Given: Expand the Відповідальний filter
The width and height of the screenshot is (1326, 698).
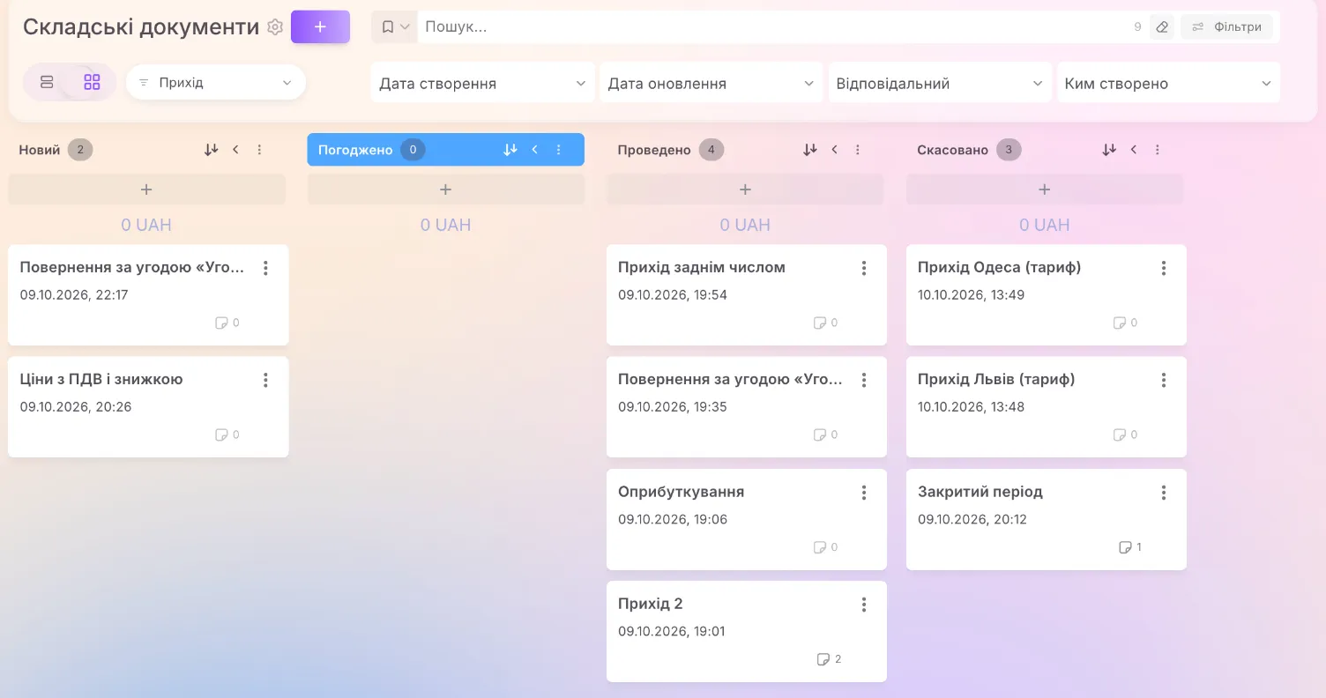Looking at the screenshot, I should pyautogui.click(x=940, y=83).
